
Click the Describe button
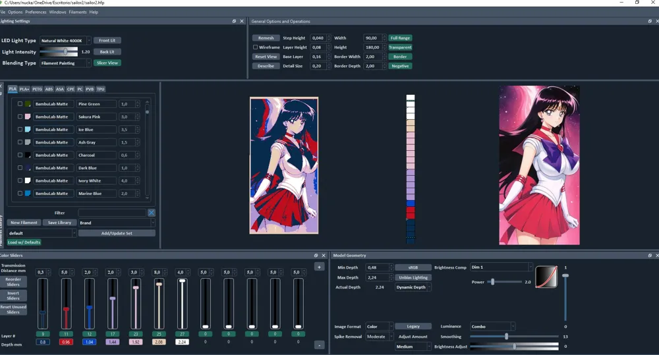[266, 66]
